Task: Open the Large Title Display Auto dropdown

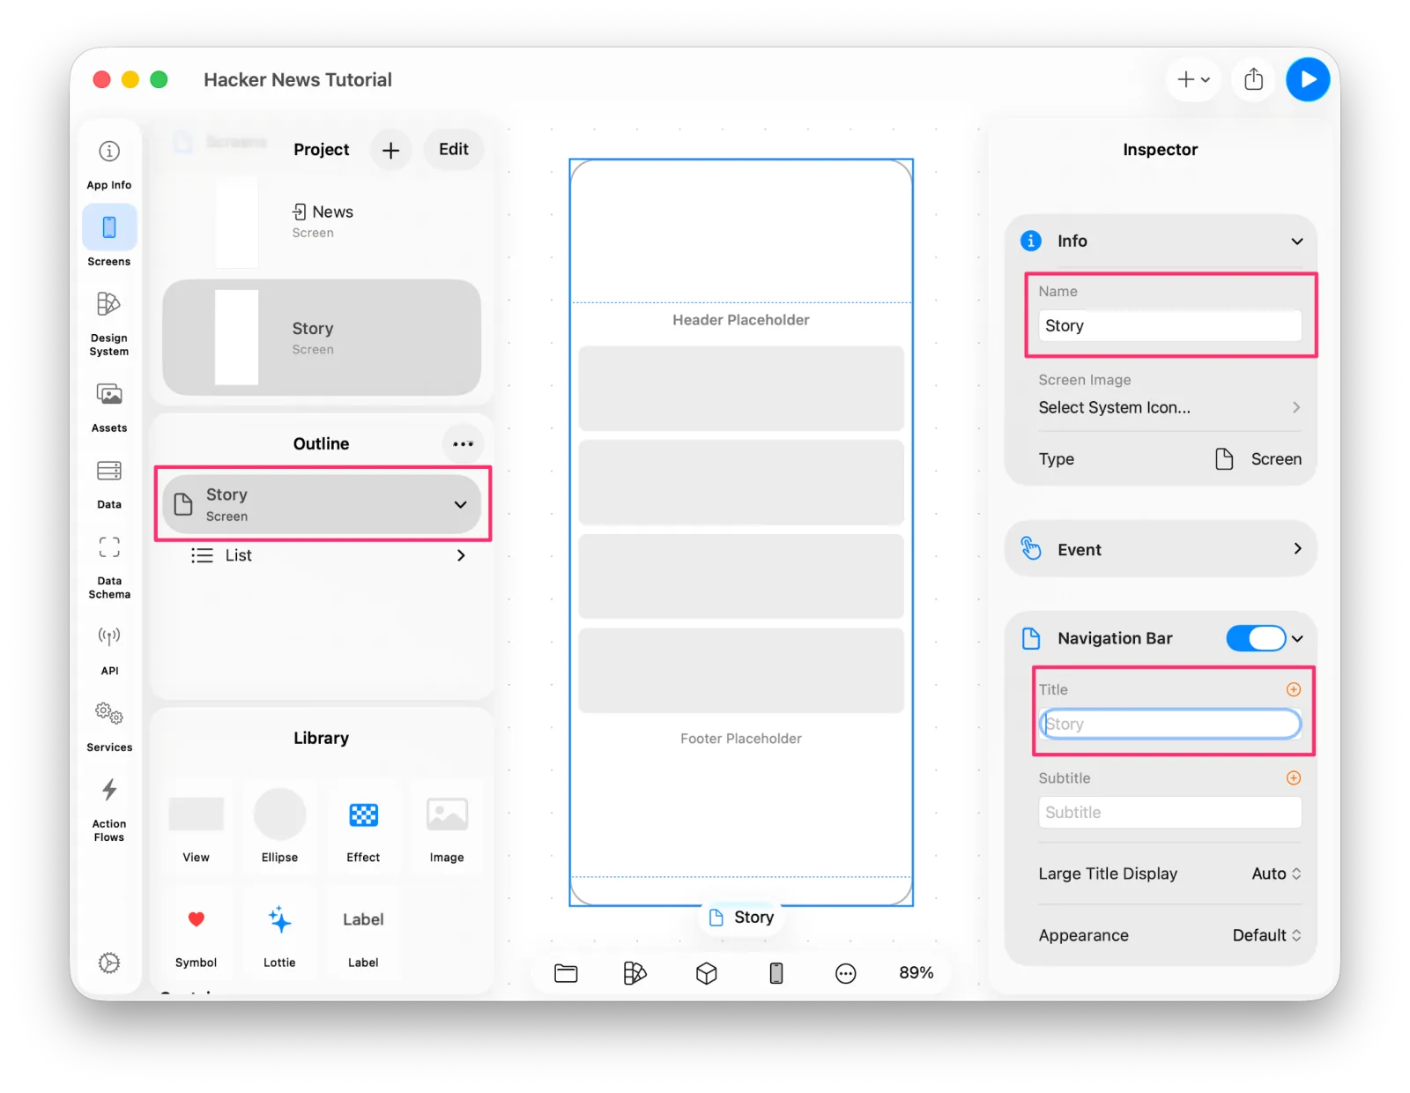Action: (1276, 874)
